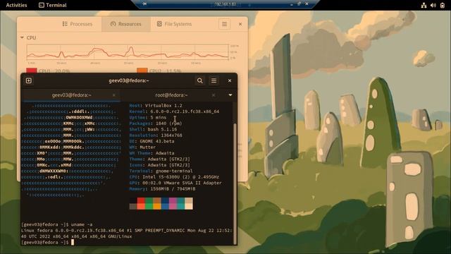
Task: Click the 'Theme: Adwaita [GTK2/3]' line
Action: pyautogui.click(x=160, y=159)
